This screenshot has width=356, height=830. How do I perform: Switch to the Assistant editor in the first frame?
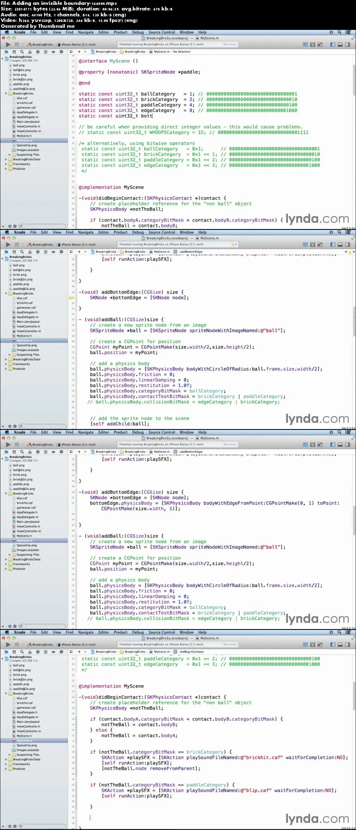click(x=313, y=45)
